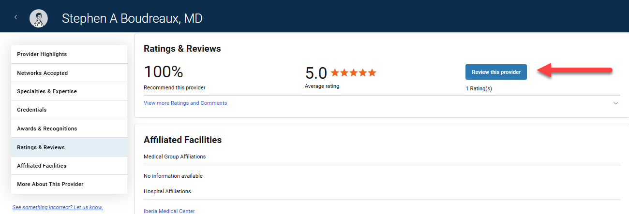Open Iberia Medical Center link
Screen dimensions: 629x214
[x=169, y=211]
